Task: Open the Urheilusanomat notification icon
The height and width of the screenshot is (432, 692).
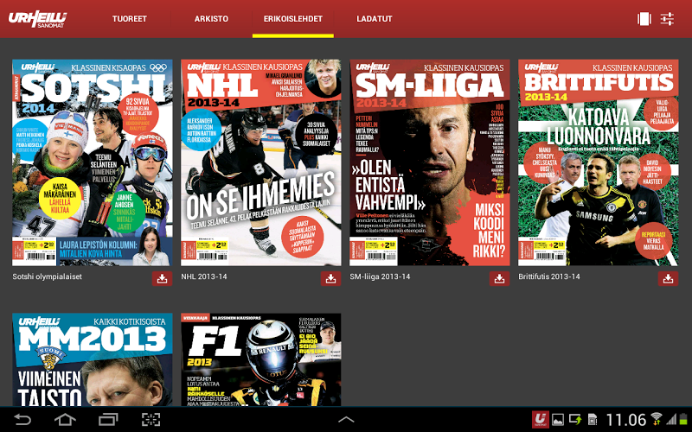Action: (540, 419)
